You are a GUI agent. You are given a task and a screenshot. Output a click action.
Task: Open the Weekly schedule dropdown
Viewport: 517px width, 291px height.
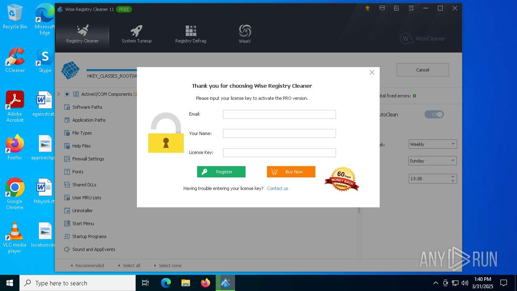[x=433, y=144]
